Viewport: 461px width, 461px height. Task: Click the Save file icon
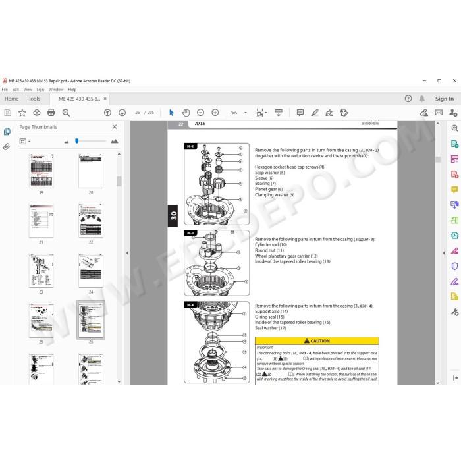8,113
